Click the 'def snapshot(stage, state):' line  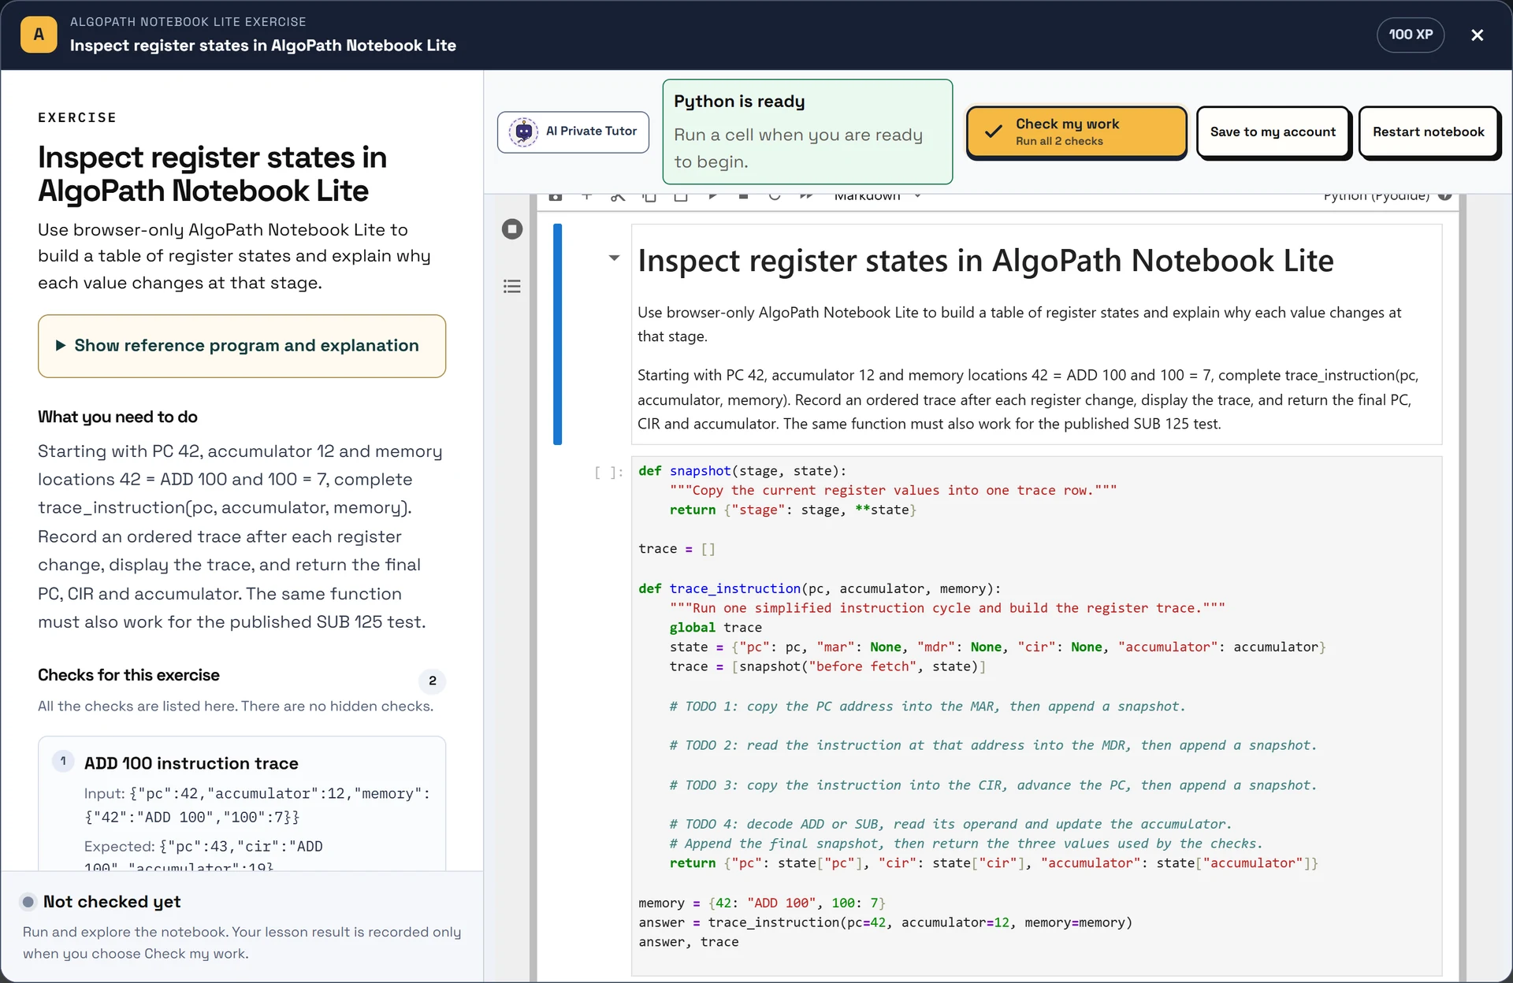pyautogui.click(x=742, y=470)
